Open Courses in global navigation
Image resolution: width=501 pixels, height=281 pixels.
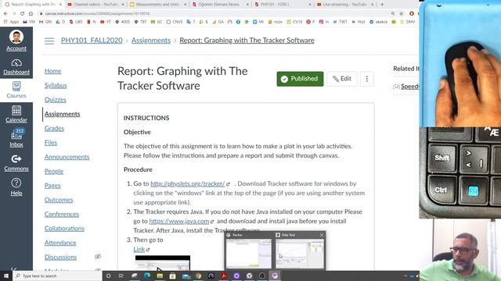[16, 91]
